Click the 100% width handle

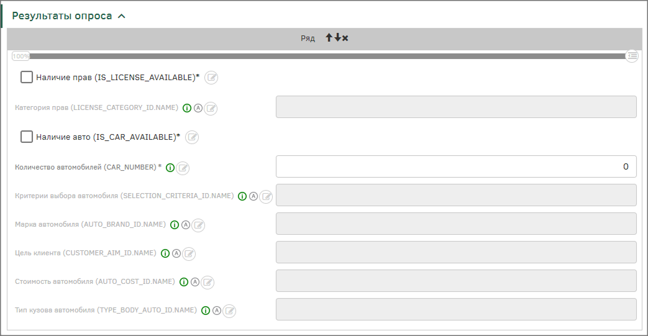(x=21, y=56)
